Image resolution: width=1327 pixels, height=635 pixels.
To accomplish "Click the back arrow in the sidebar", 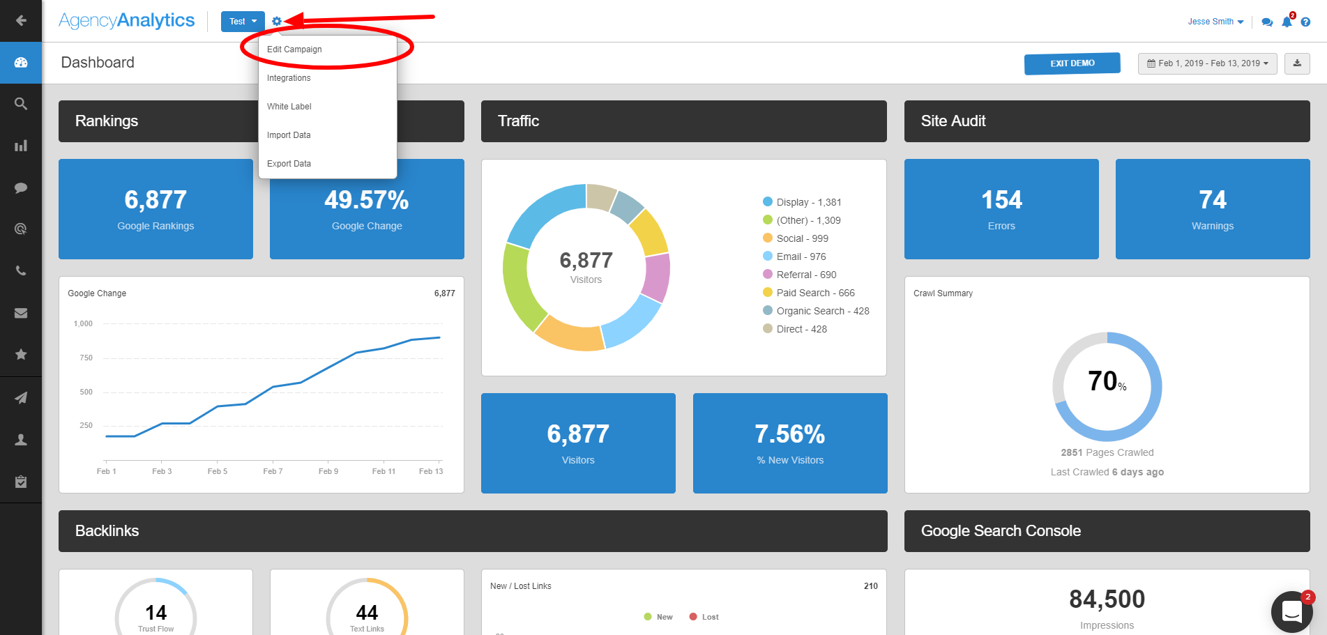I will pyautogui.click(x=21, y=21).
